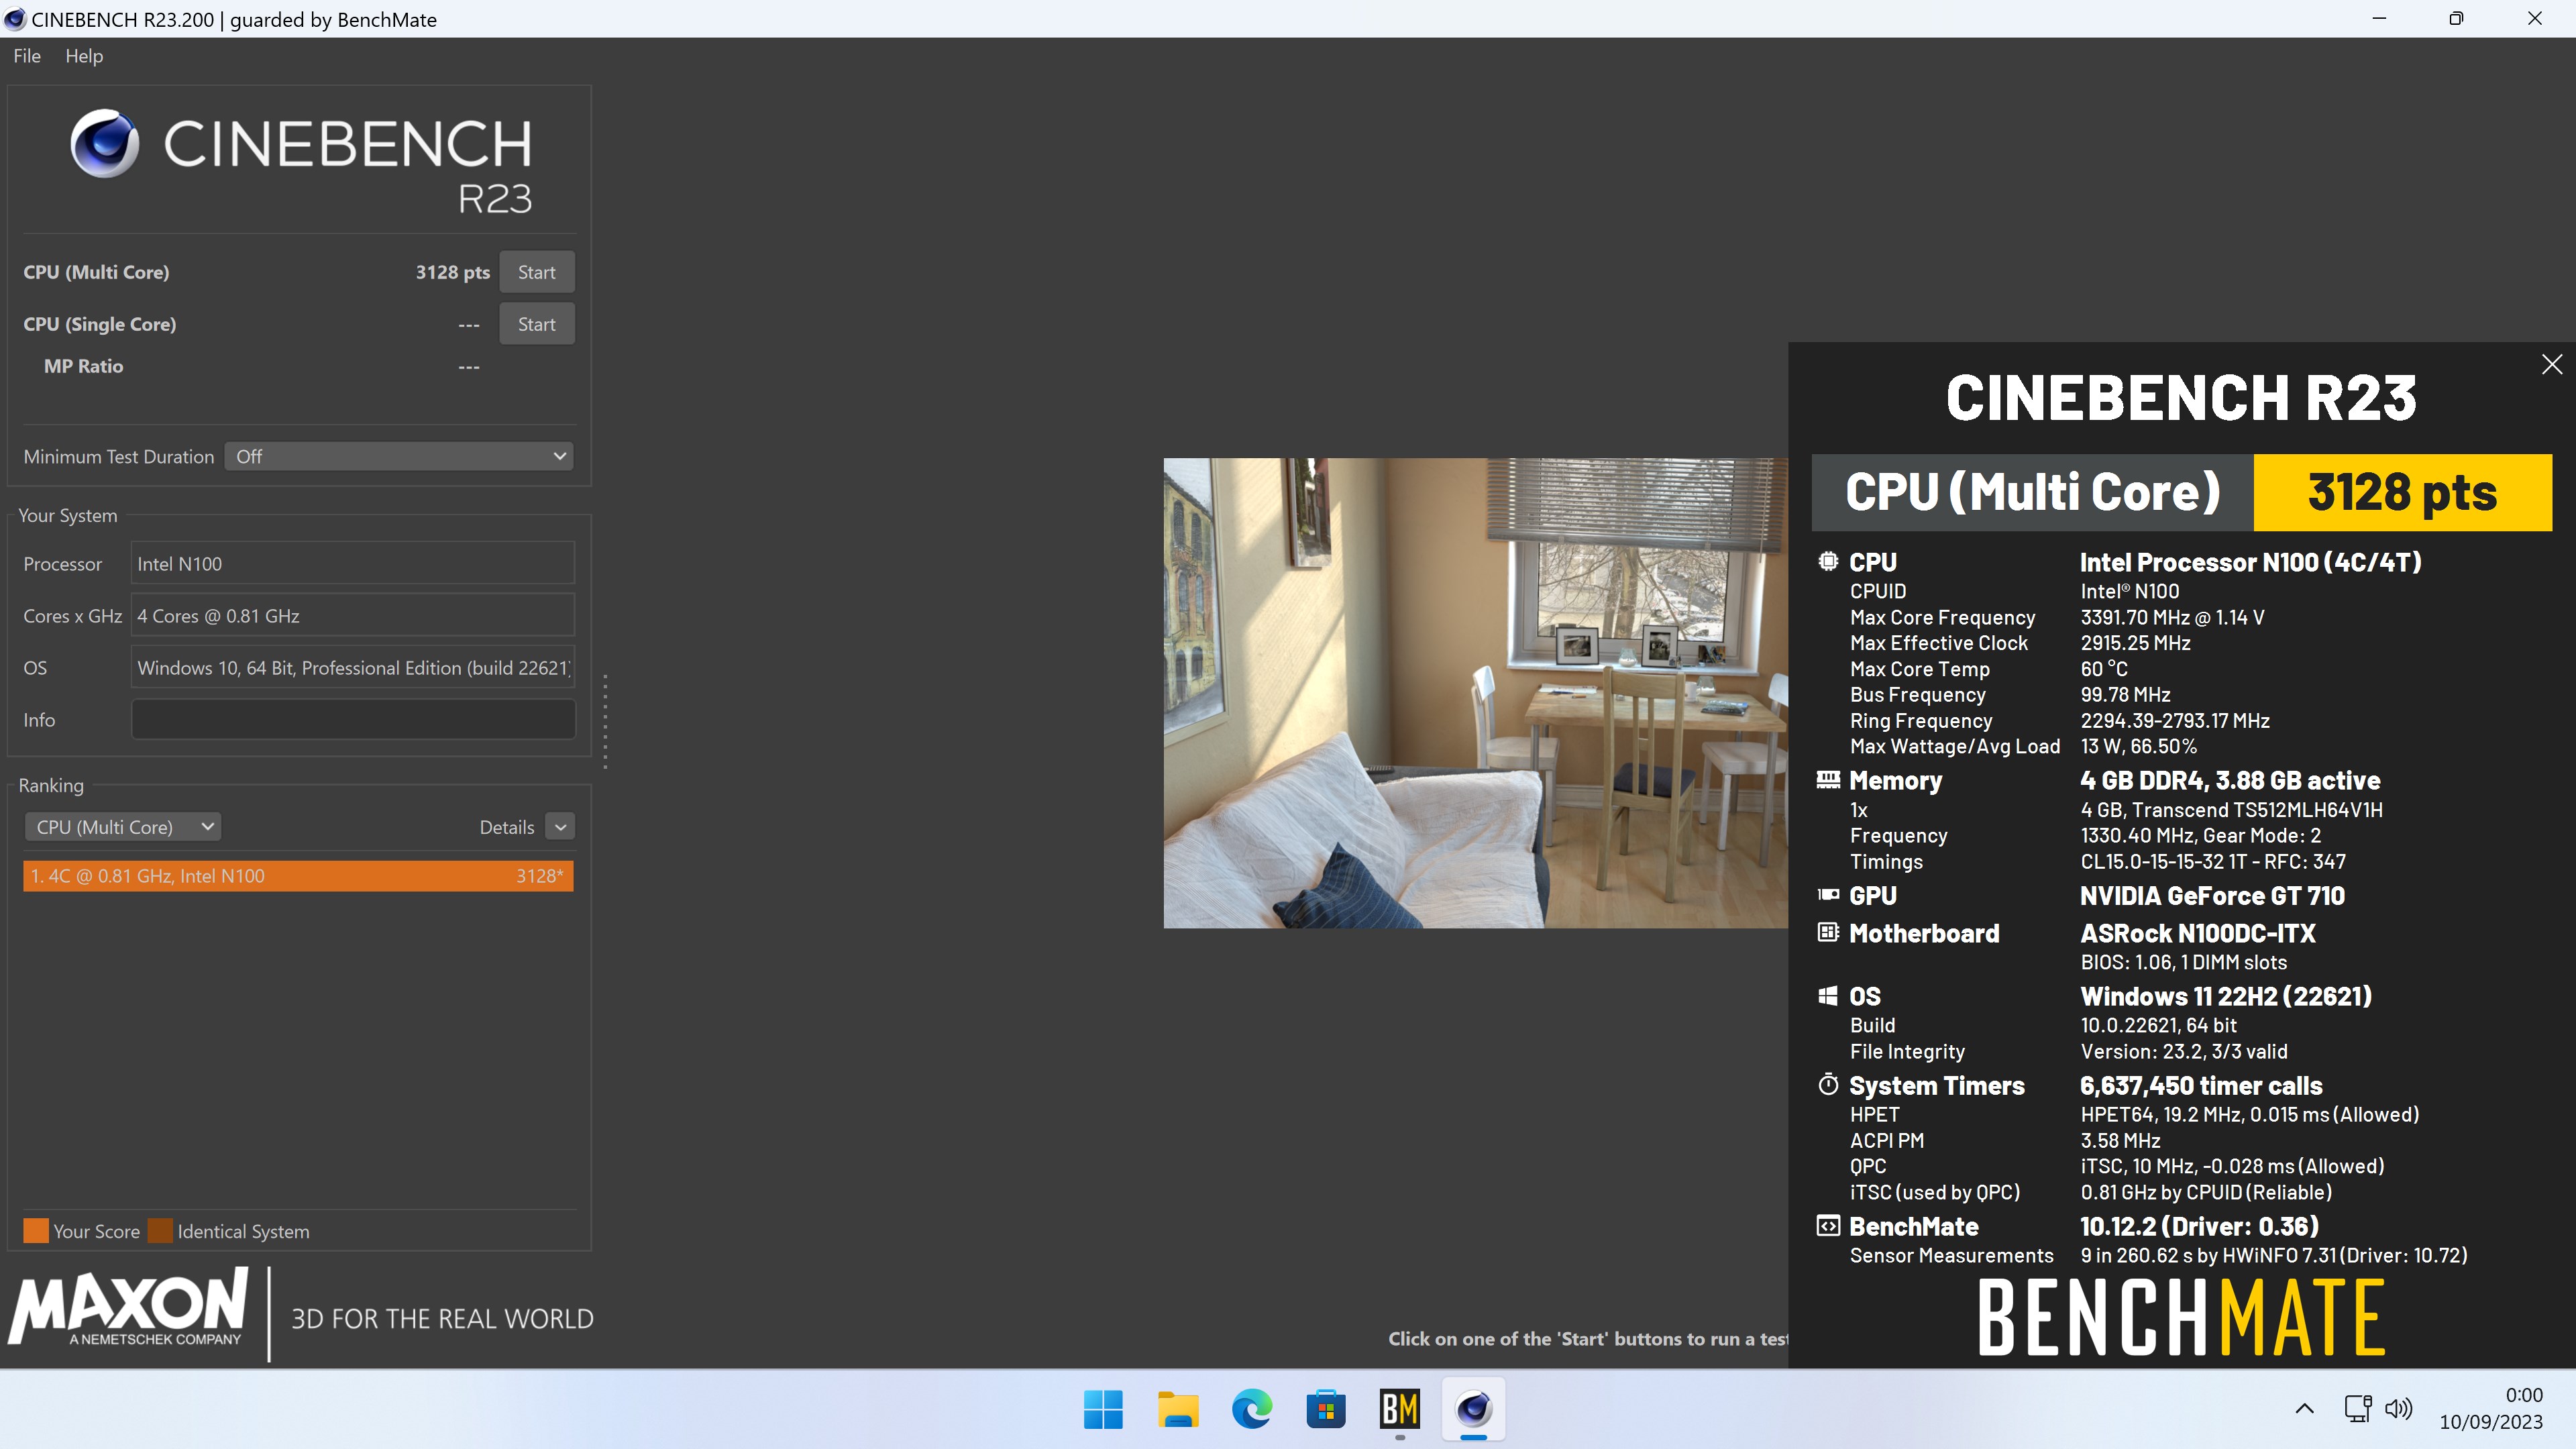The width and height of the screenshot is (2576, 1449).
Task: Click the Motherboard icon in BenchMate panel
Action: (1828, 933)
